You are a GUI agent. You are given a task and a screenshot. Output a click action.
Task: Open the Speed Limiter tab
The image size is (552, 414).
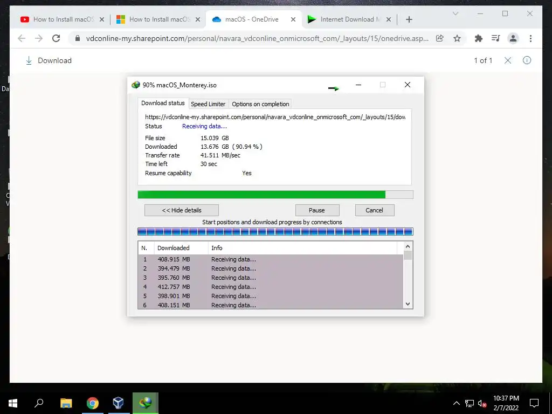point(208,104)
